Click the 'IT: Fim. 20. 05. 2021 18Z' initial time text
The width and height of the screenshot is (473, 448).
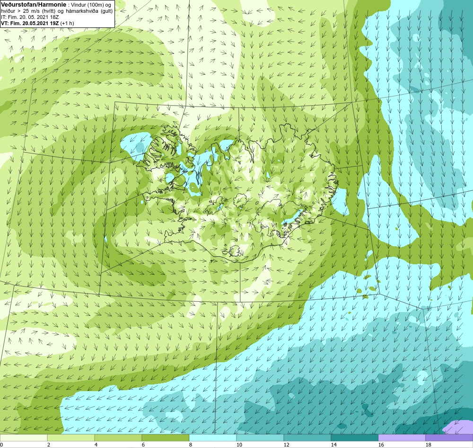click(x=30, y=17)
